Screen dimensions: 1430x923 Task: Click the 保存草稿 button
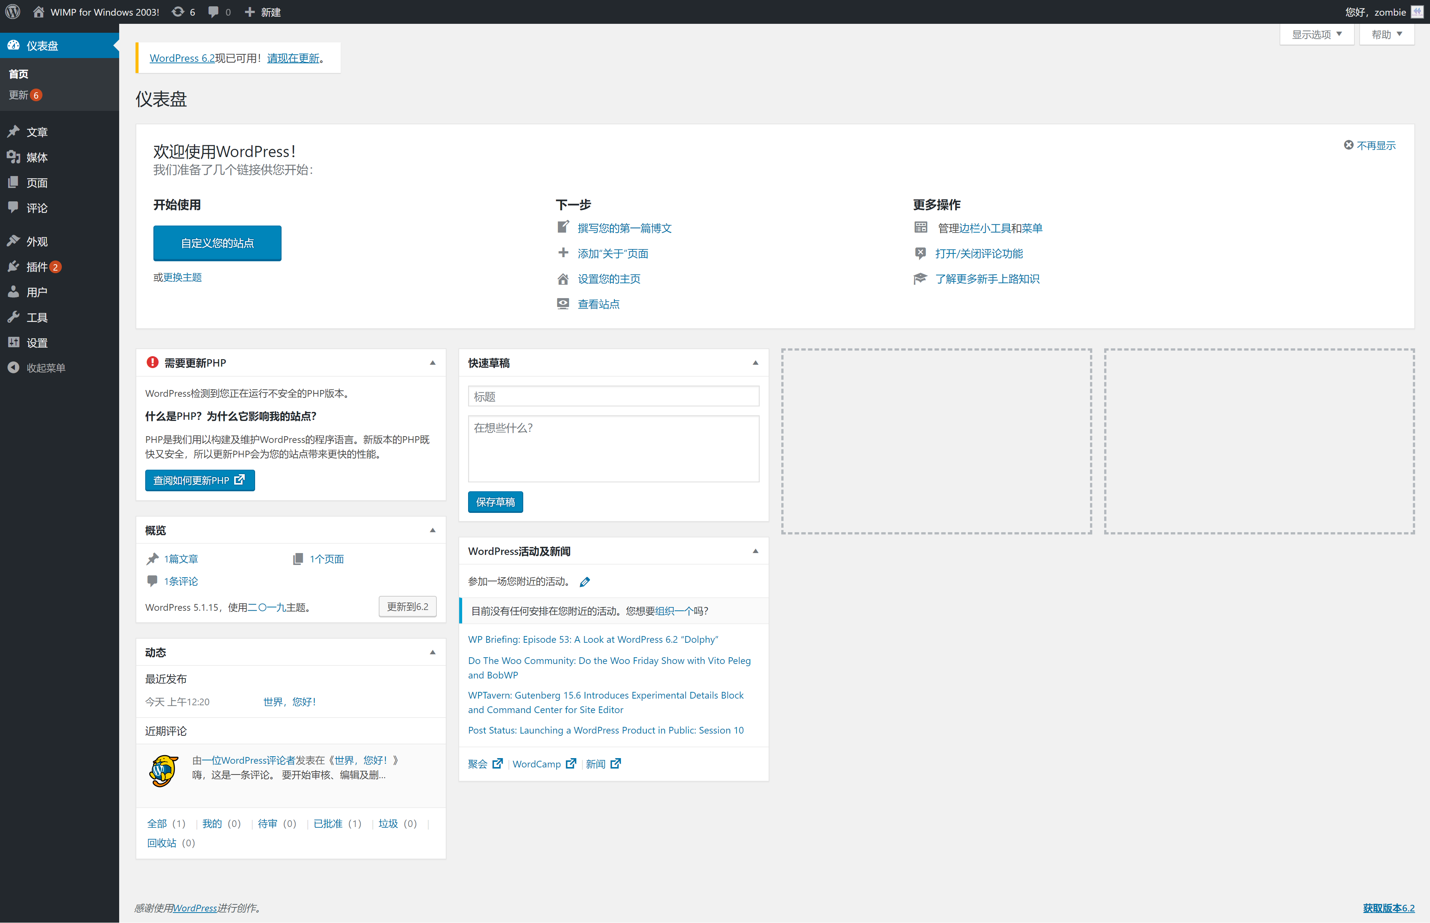click(495, 502)
